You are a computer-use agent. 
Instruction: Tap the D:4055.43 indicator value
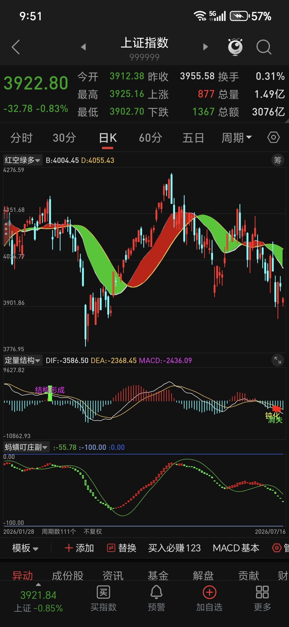(x=98, y=161)
